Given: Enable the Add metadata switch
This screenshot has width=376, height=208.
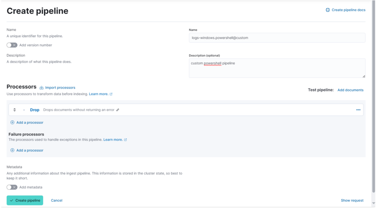Looking at the screenshot, I should pos(12,187).
